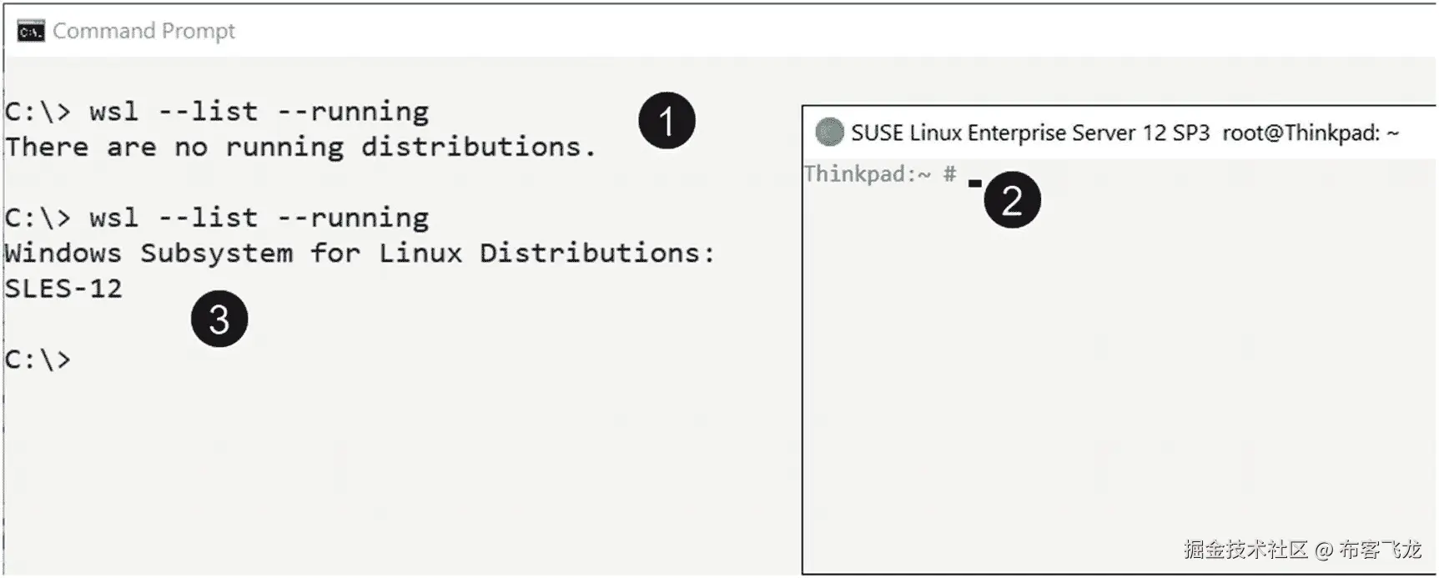This screenshot has height=578, width=1439.
Task: Click the 布客飞龙 author watermark
Action: click(1380, 550)
